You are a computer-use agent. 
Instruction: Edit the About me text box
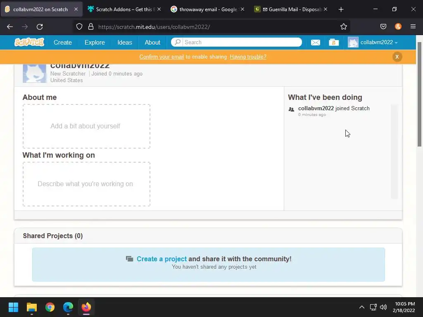pos(86,126)
